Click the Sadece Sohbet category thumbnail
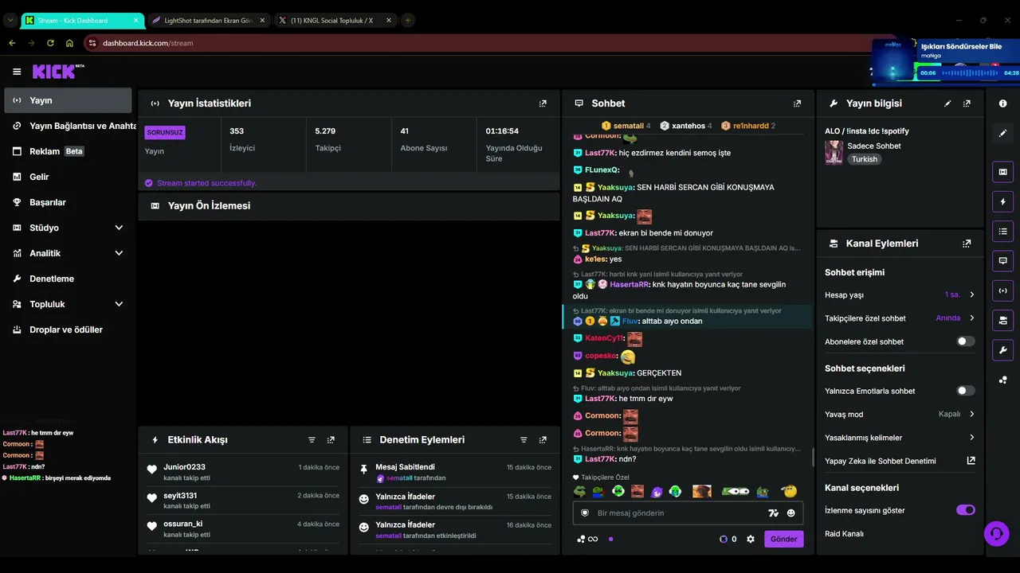The image size is (1020, 573). coord(834,152)
